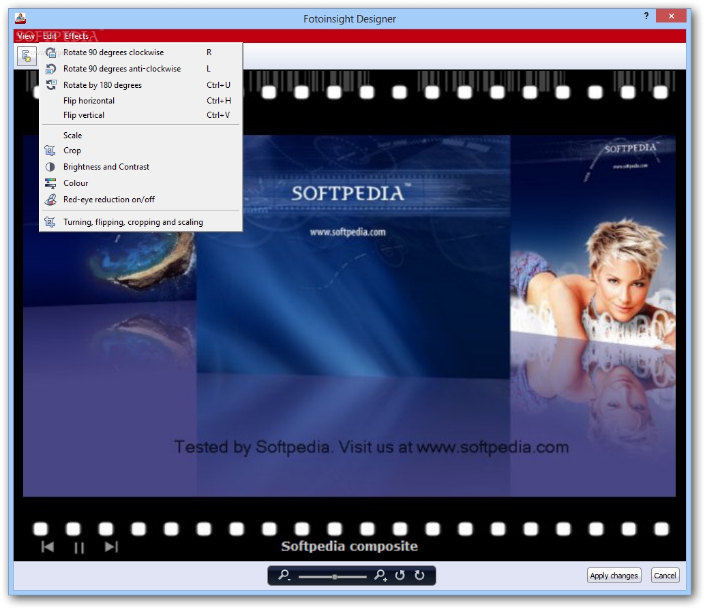Choose Scale from the Edit menu

tap(141, 135)
